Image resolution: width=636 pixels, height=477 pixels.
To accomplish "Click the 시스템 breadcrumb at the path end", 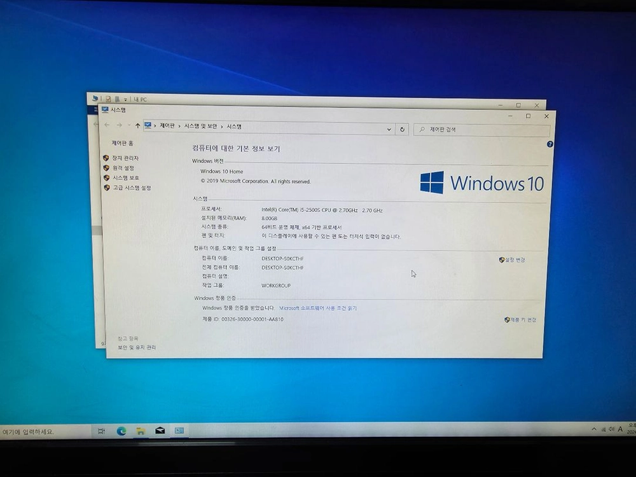I will [x=234, y=127].
